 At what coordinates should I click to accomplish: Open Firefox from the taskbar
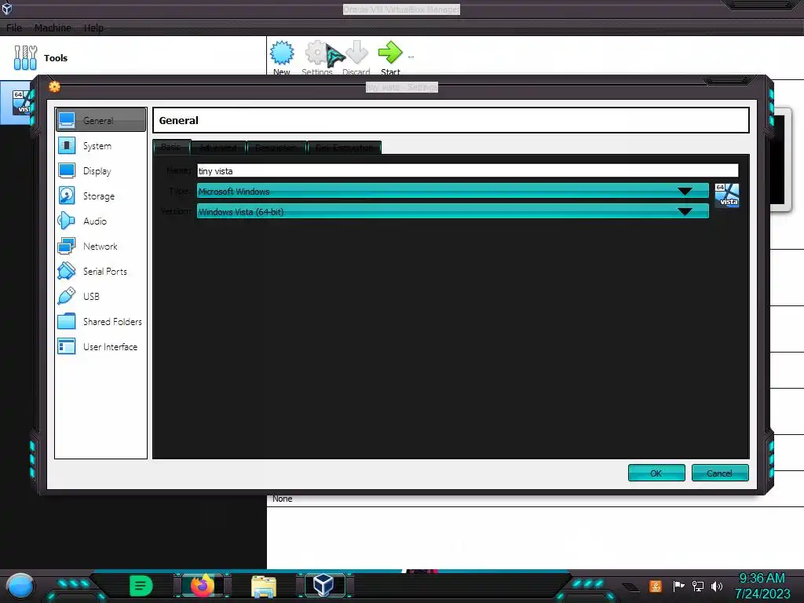coord(203,586)
